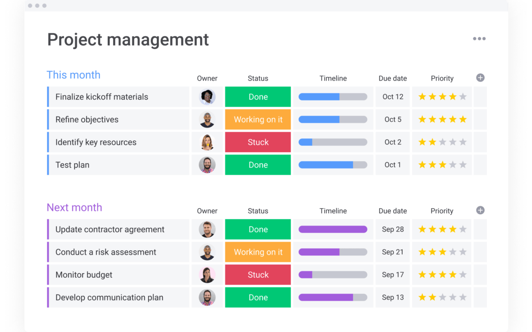
Task: Click the owner avatar for Monitor budget
Action: [207, 274]
